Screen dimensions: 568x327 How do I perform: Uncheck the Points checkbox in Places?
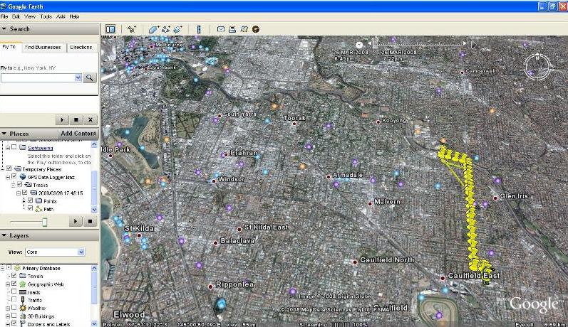(31, 201)
